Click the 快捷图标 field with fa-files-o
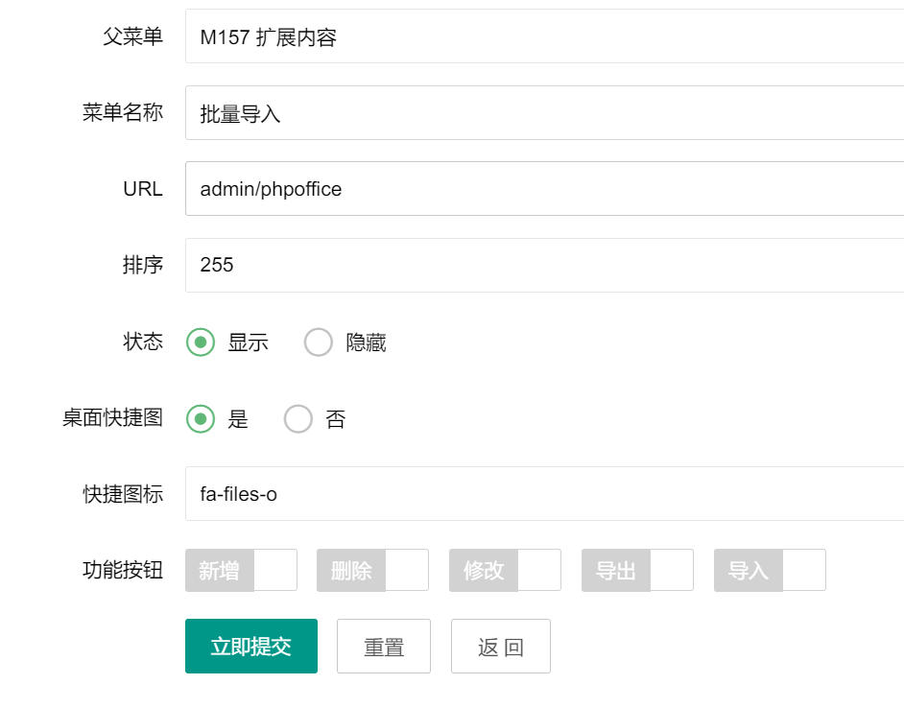This screenshot has width=904, height=708. tap(543, 494)
